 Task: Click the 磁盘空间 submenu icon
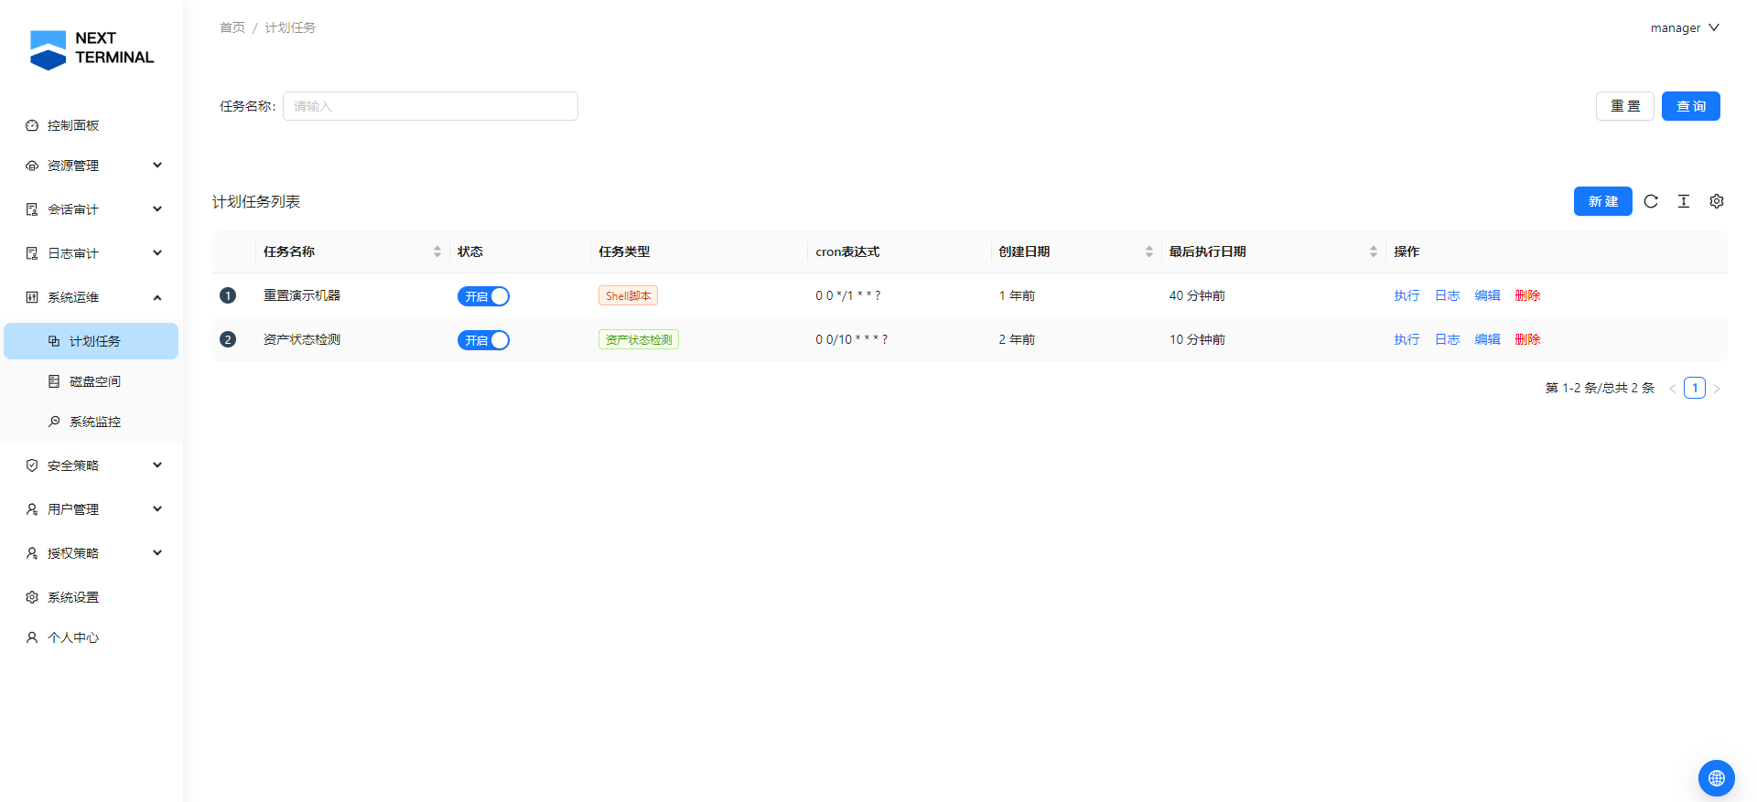pos(54,381)
